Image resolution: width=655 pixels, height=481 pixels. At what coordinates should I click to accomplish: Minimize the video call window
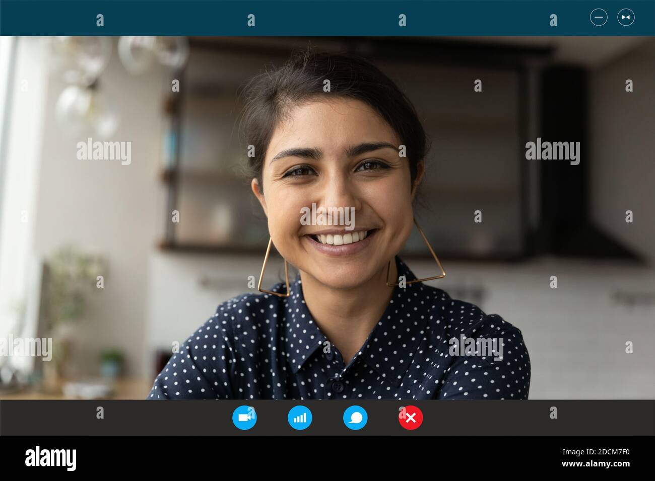pos(599,17)
